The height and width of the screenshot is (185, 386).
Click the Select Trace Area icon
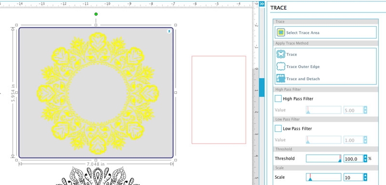[281, 32]
